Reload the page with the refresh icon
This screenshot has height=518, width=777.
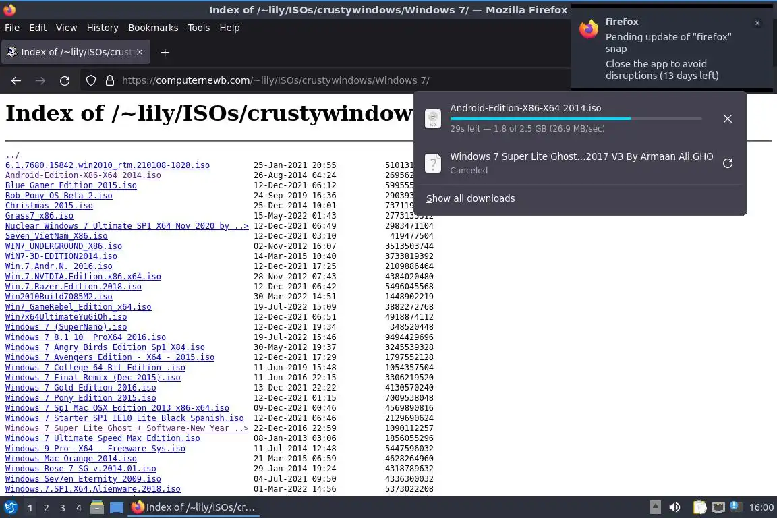(x=65, y=80)
